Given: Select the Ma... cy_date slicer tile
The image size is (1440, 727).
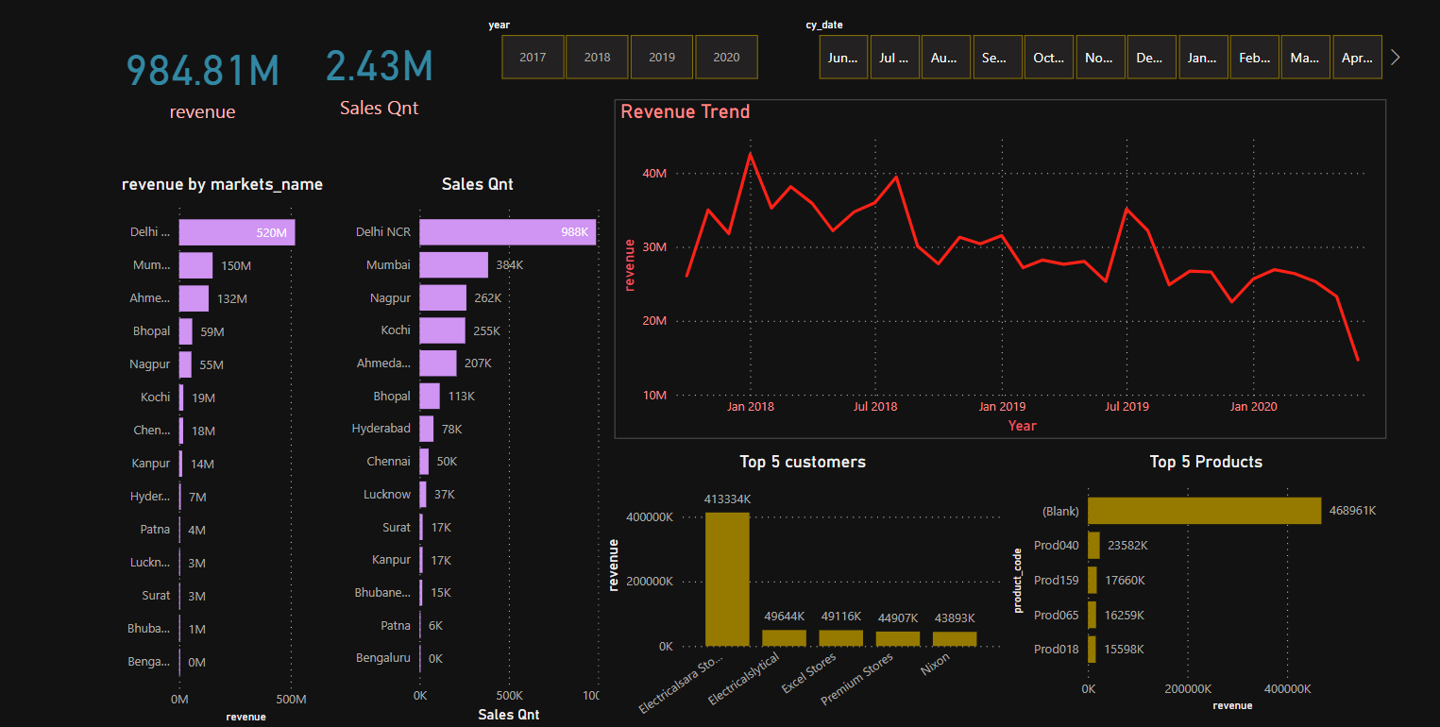Looking at the screenshot, I should click(1306, 58).
